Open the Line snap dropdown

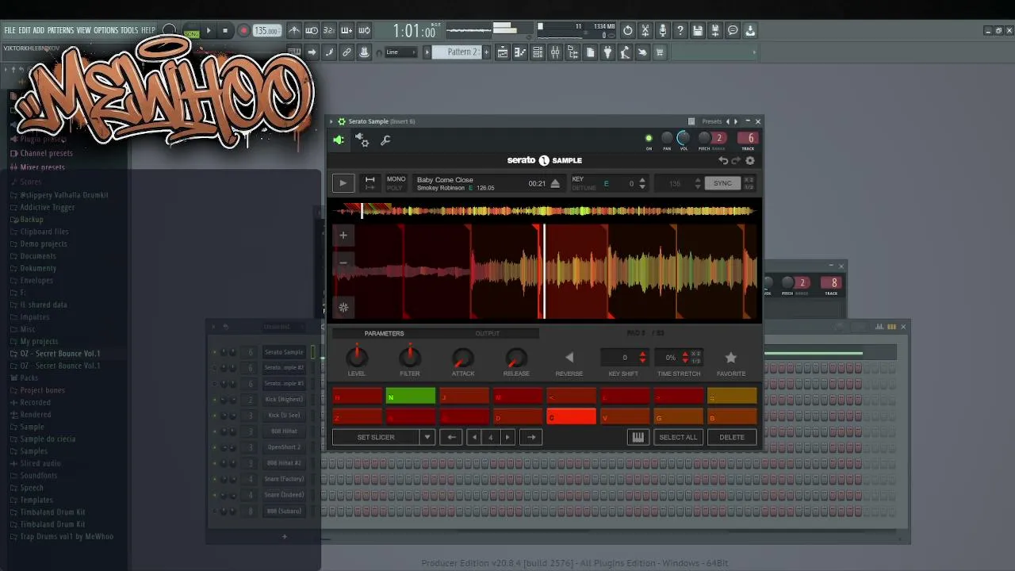click(402, 52)
